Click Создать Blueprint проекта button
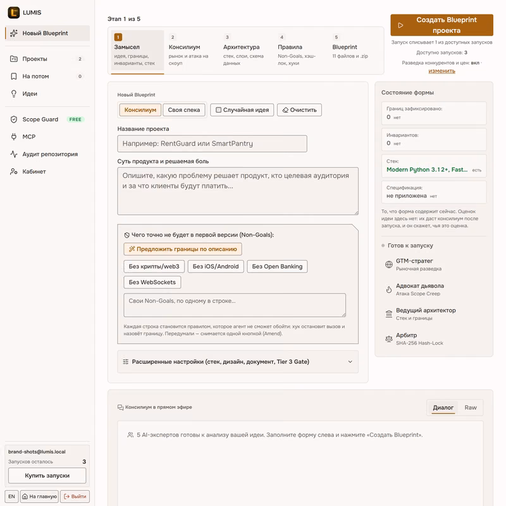Viewport: 506px width, 506px height. tap(441, 25)
